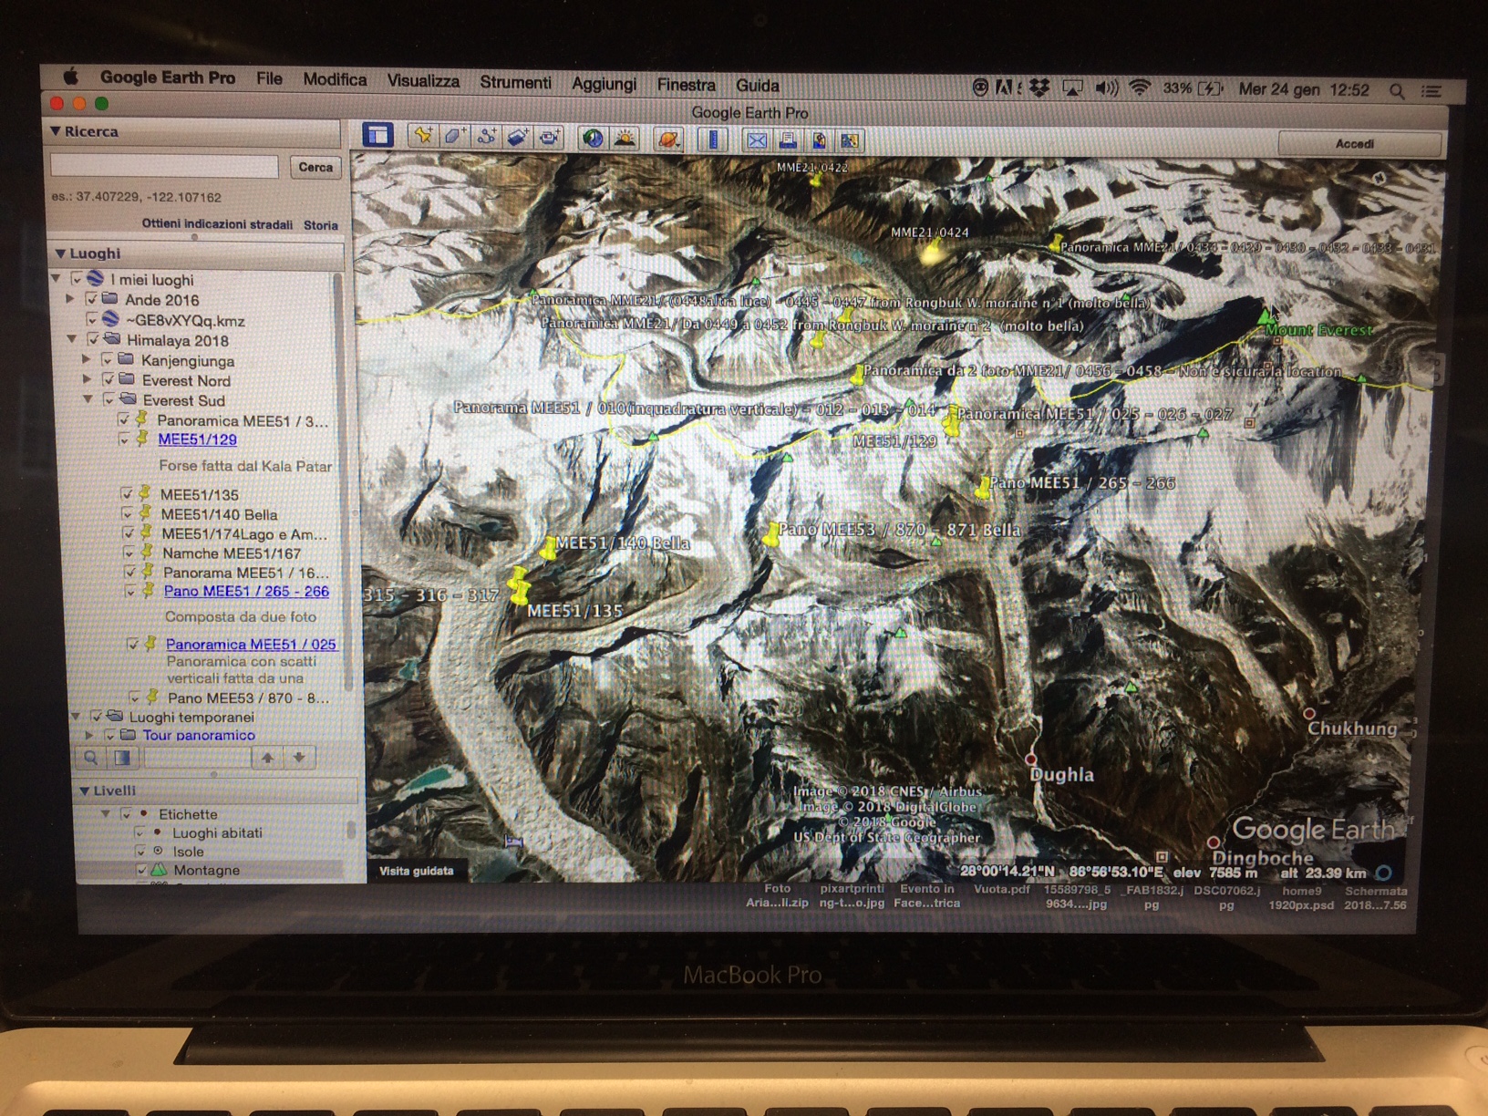The width and height of the screenshot is (1488, 1116).
Task: Move item up with the arrow button
Action: coord(267,758)
